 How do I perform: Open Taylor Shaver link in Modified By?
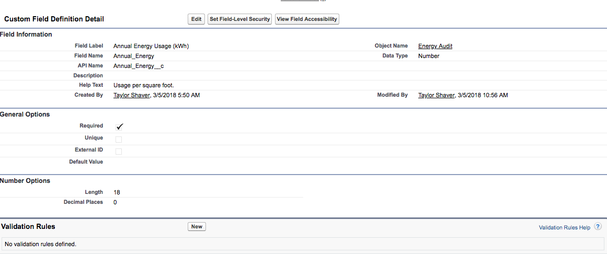coord(436,95)
